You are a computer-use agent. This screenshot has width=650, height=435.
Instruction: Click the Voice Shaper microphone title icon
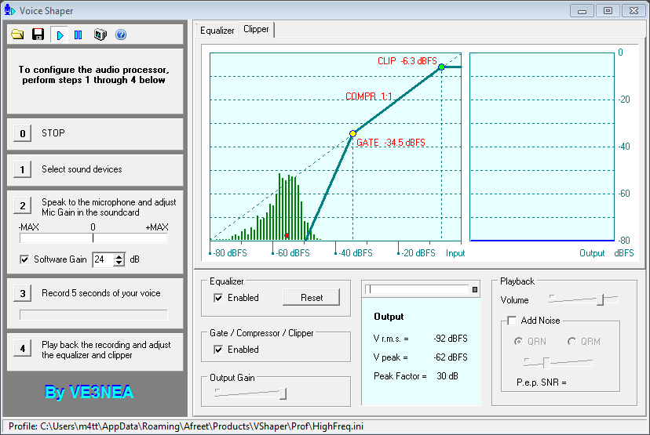tap(9, 10)
